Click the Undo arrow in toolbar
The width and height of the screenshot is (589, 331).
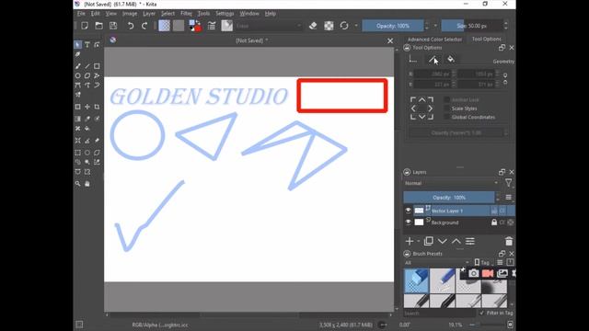pyautogui.click(x=131, y=26)
